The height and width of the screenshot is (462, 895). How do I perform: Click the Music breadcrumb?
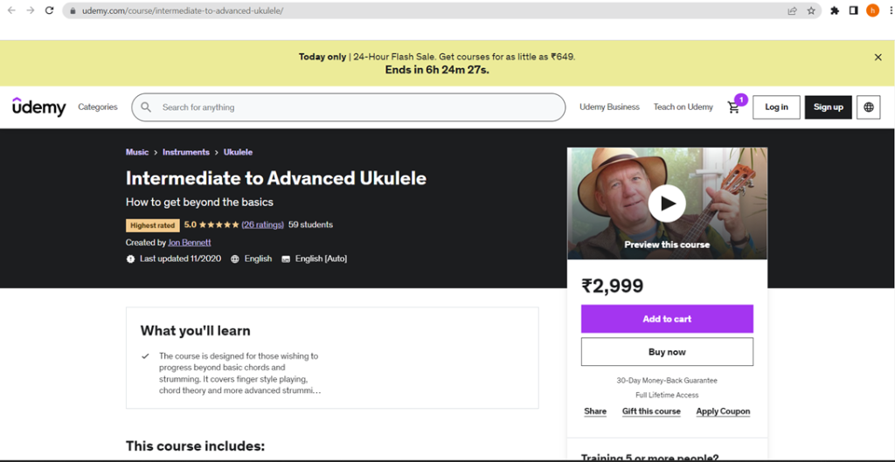137,152
